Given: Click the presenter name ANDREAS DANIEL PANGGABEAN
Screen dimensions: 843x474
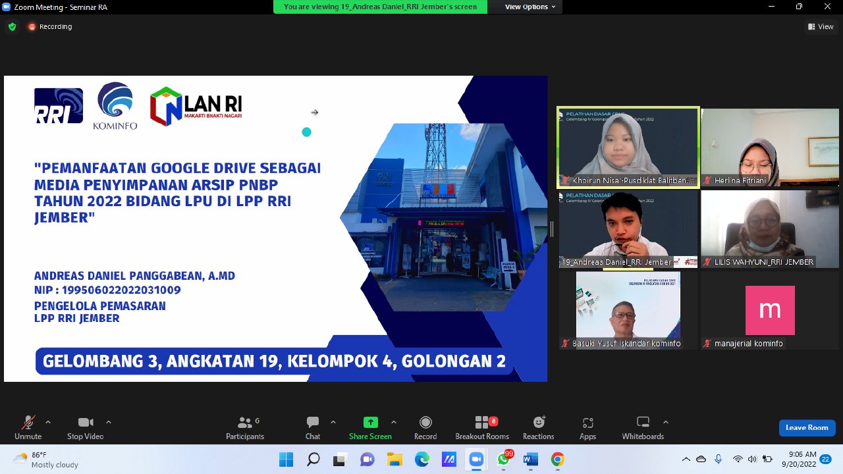Looking at the screenshot, I should click(134, 276).
